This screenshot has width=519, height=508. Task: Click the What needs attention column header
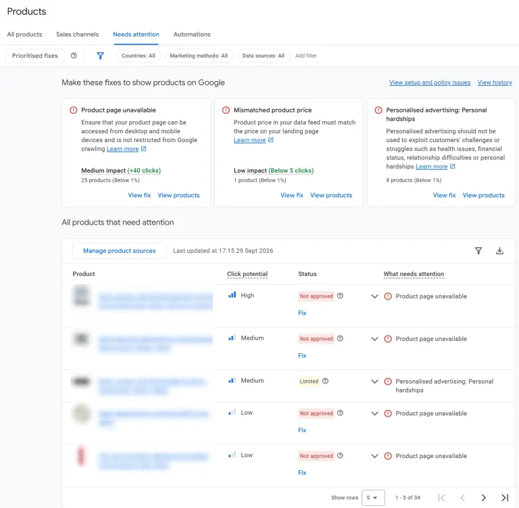pyautogui.click(x=414, y=274)
